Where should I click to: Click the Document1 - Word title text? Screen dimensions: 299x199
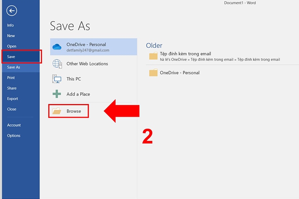(240, 3)
